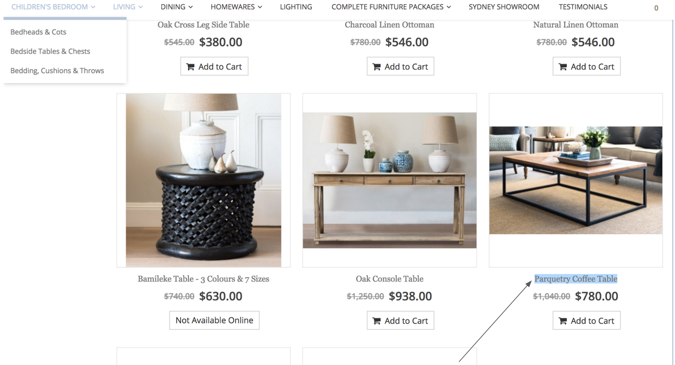
Task: Expand Children's Bedroom menu chevron
Action: pyautogui.click(x=93, y=7)
